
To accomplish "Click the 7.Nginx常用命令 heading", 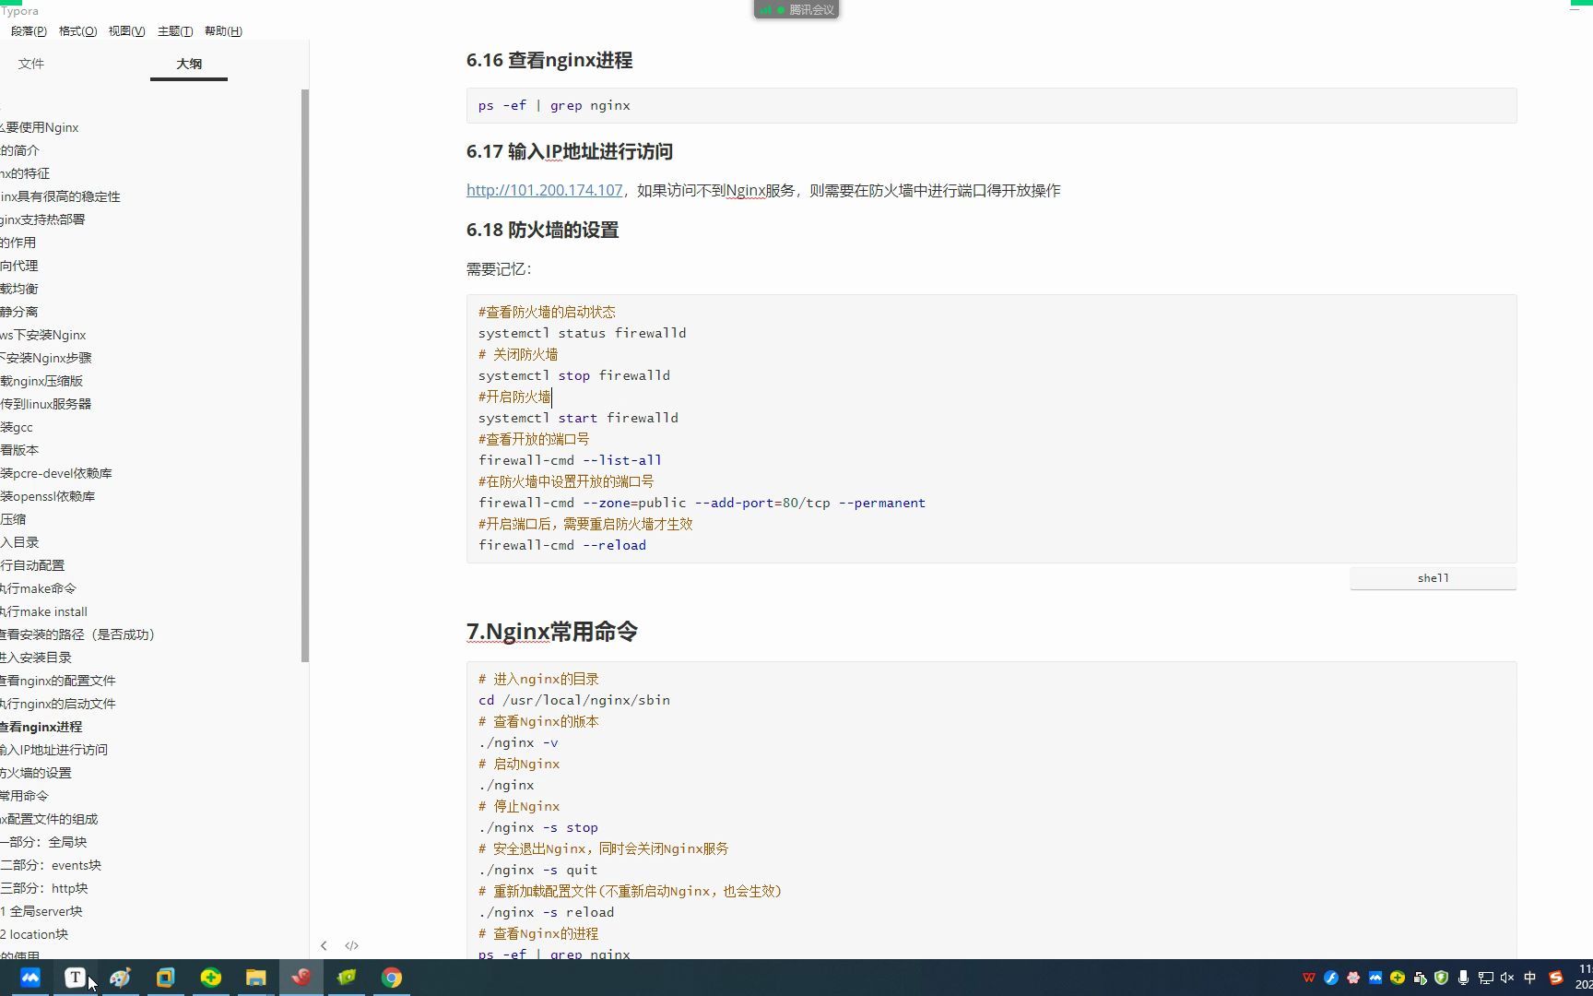I will coord(552,632).
